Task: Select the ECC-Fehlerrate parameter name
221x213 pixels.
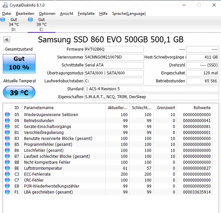Action: 37,174
